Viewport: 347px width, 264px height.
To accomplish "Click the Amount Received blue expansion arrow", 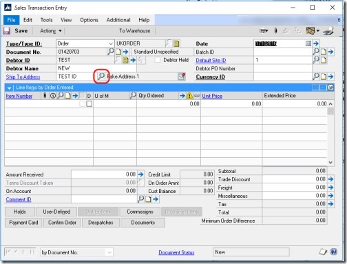I will click(x=140, y=174).
